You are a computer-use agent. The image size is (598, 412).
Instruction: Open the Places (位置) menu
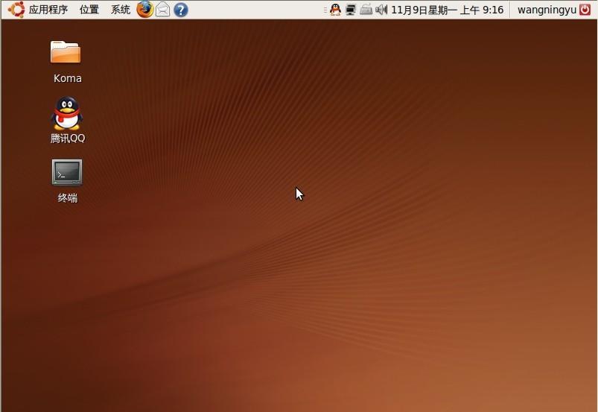(x=89, y=10)
